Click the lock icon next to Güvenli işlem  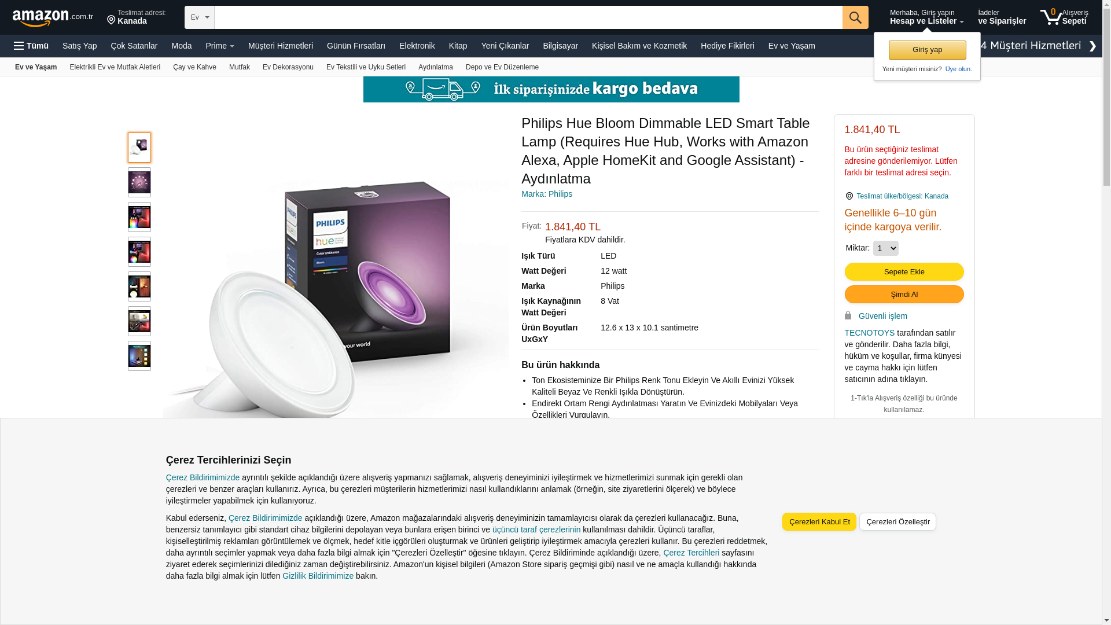click(848, 315)
